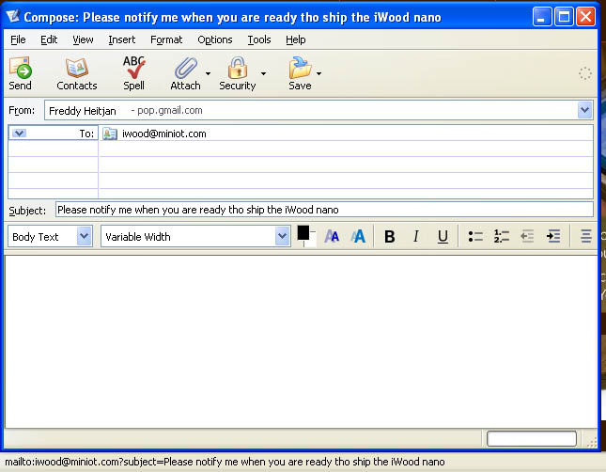Expand the From account dropdown

[584, 110]
